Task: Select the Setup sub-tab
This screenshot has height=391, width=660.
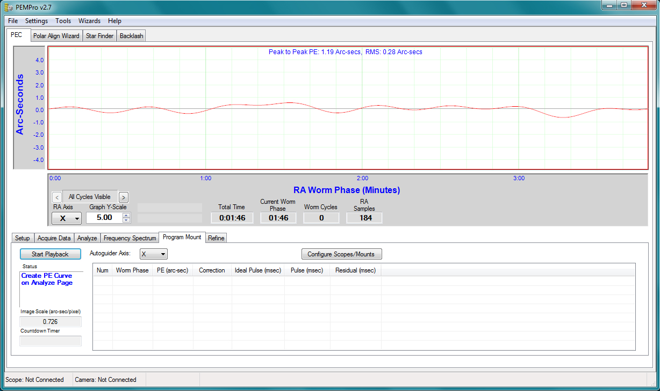Action: pyautogui.click(x=23, y=238)
